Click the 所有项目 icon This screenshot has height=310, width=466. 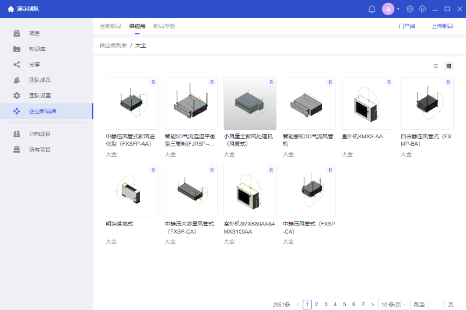[17, 150]
